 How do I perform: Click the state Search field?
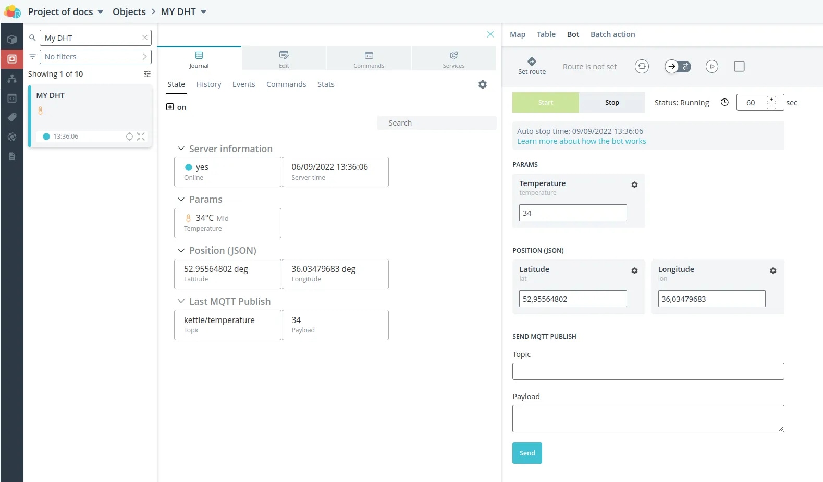pyautogui.click(x=437, y=123)
